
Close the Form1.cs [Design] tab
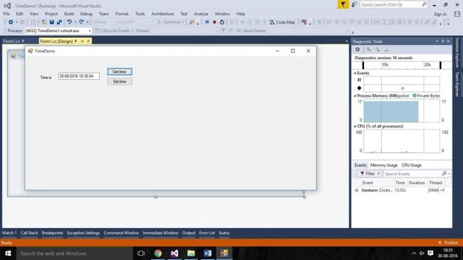(88, 41)
